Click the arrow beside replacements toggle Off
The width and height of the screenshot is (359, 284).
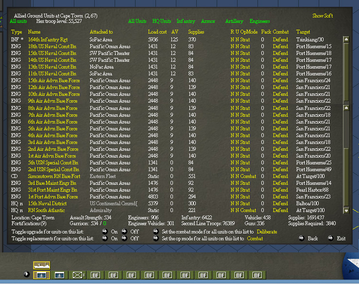tap(124, 238)
